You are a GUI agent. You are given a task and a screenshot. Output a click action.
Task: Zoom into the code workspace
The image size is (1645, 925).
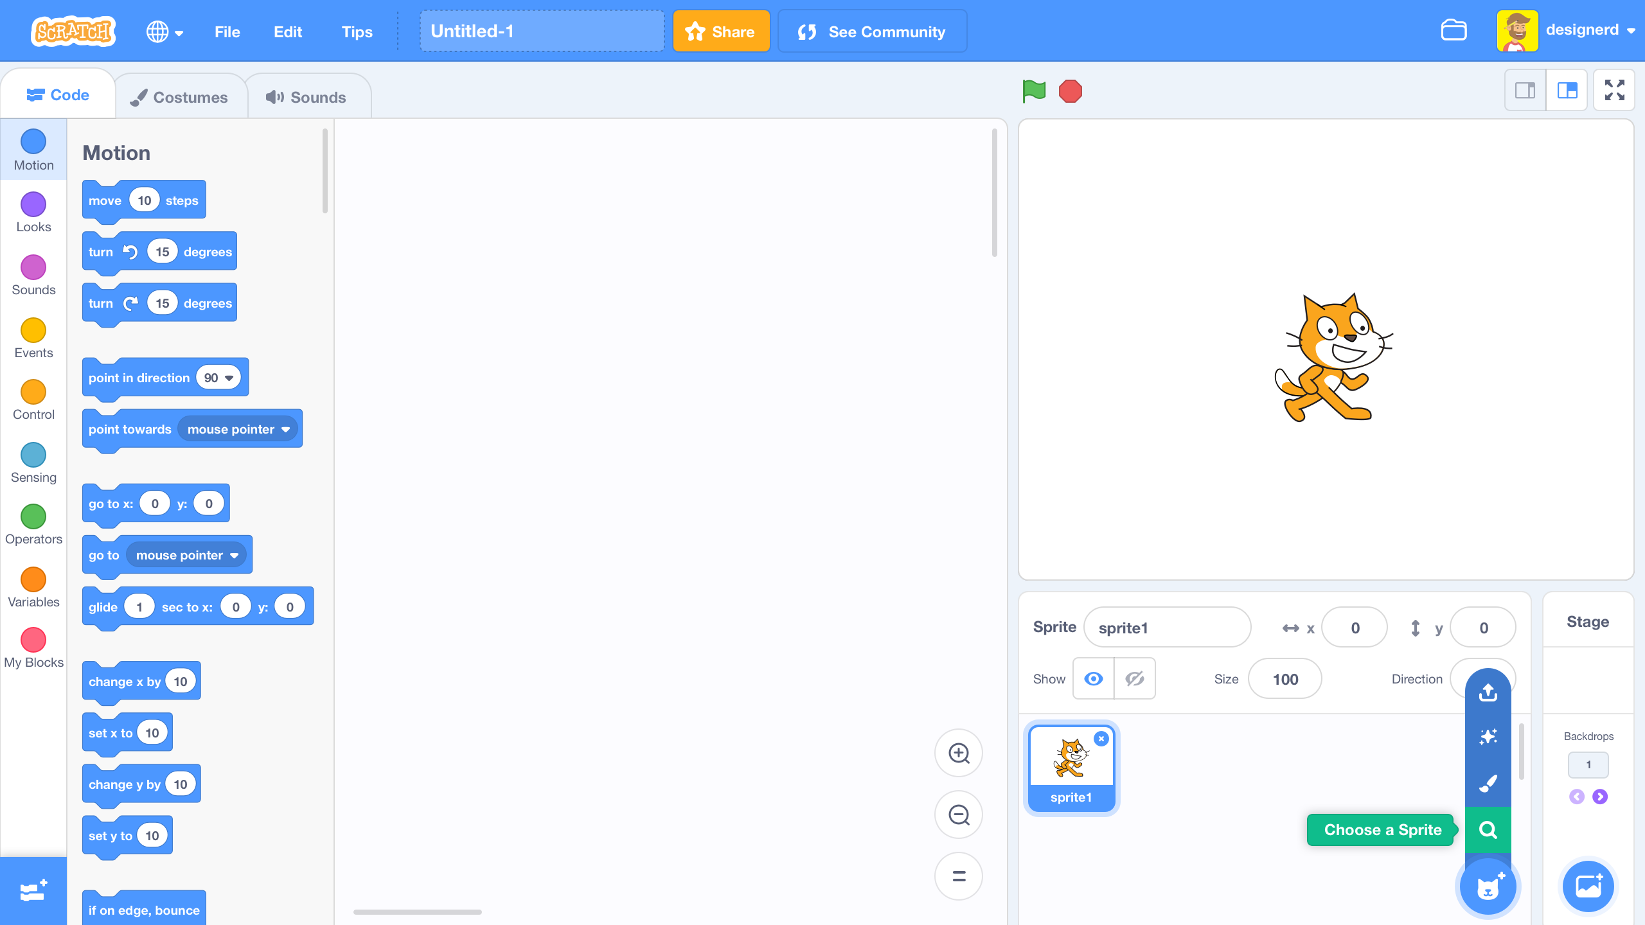(958, 753)
